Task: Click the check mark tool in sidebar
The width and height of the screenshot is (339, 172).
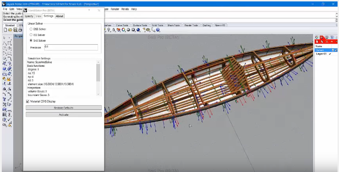Action: 10,119
